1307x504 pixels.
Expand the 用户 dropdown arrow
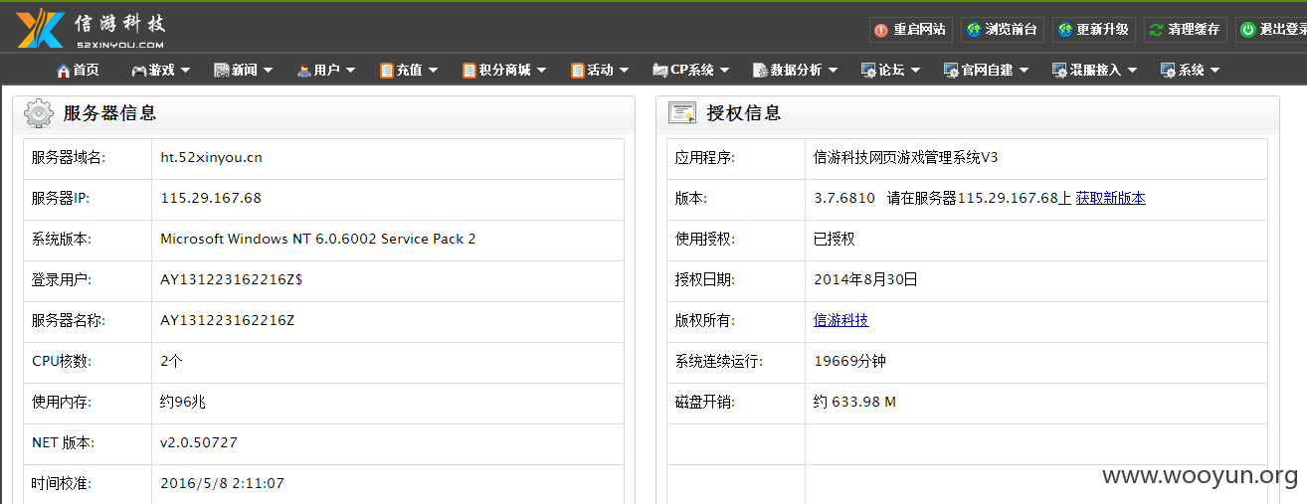(x=351, y=71)
